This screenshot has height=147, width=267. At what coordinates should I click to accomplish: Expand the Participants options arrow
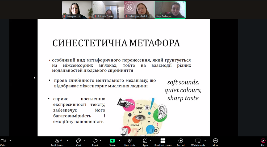pyautogui.click(x=67, y=141)
